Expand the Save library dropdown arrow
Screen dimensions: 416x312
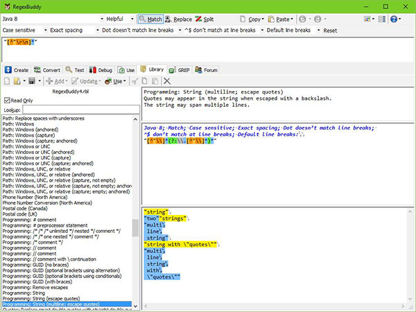click(40, 81)
